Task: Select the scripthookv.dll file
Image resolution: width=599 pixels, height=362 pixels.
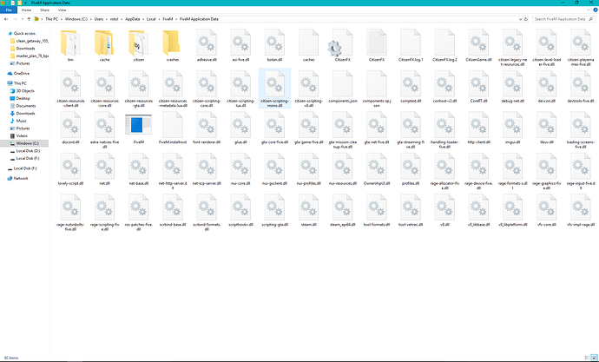Action: coord(240,211)
